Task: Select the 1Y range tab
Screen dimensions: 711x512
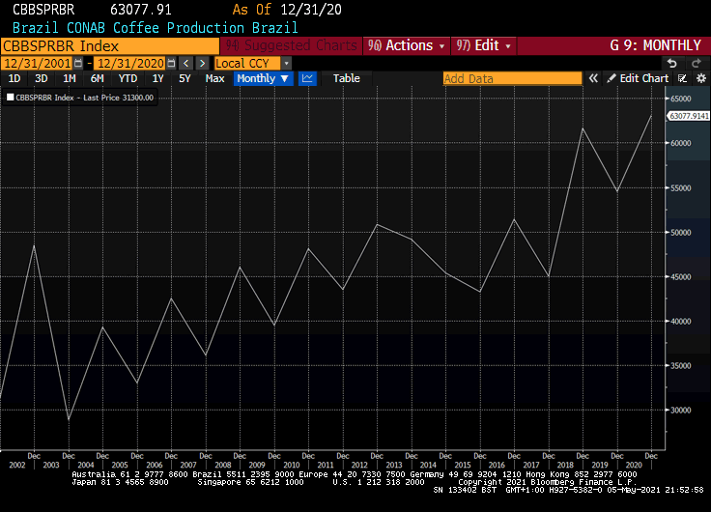Action: pos(157,78)
